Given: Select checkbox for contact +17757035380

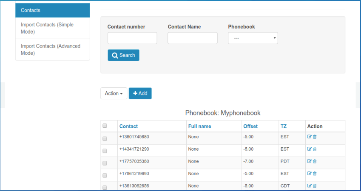Looking at the screenshot, I should coord(105,163).
